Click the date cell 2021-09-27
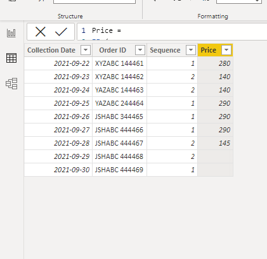 tap(58, 130)
